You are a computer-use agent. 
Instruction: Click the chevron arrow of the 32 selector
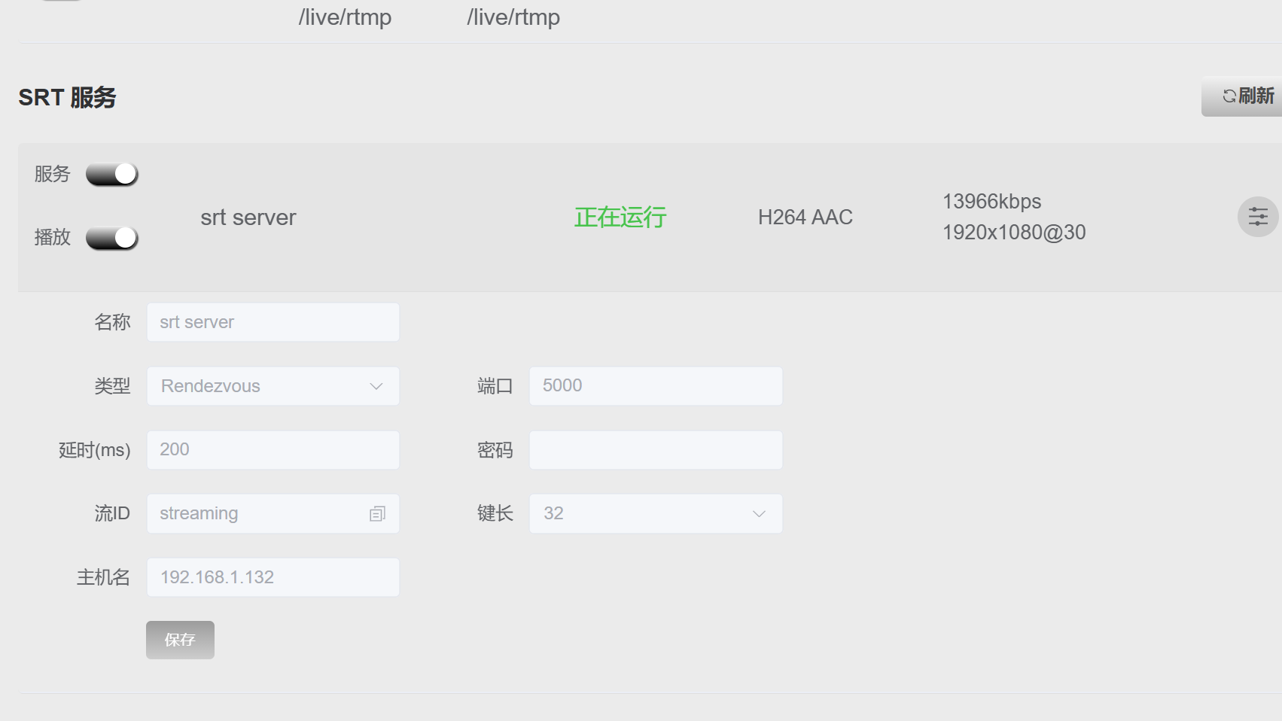pyautogui.click(x=759, y=513)
